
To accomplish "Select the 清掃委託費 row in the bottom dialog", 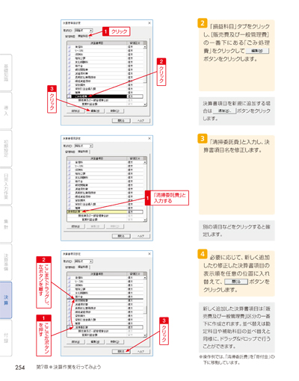I will [105, 327].
